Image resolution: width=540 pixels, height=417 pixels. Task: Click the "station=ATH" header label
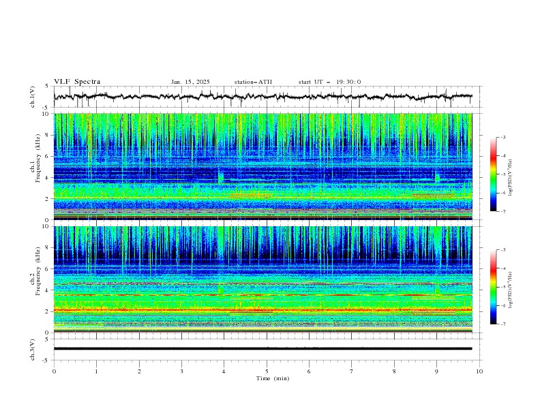tap(253, 82)
